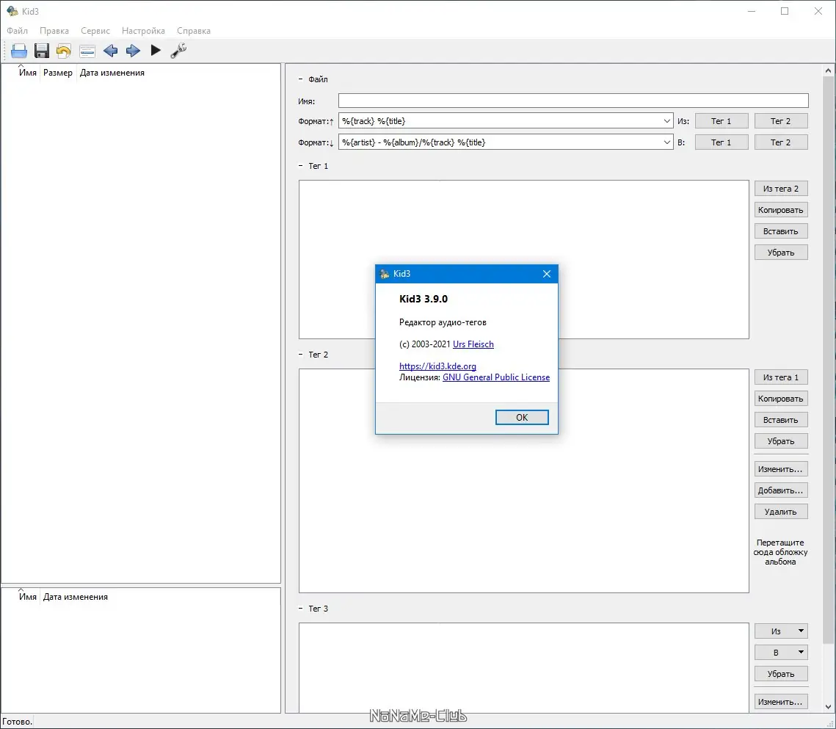Click the Редактор аудио-тегов description text
This screenshot has height=729, width=836.
tap(443, 322)
